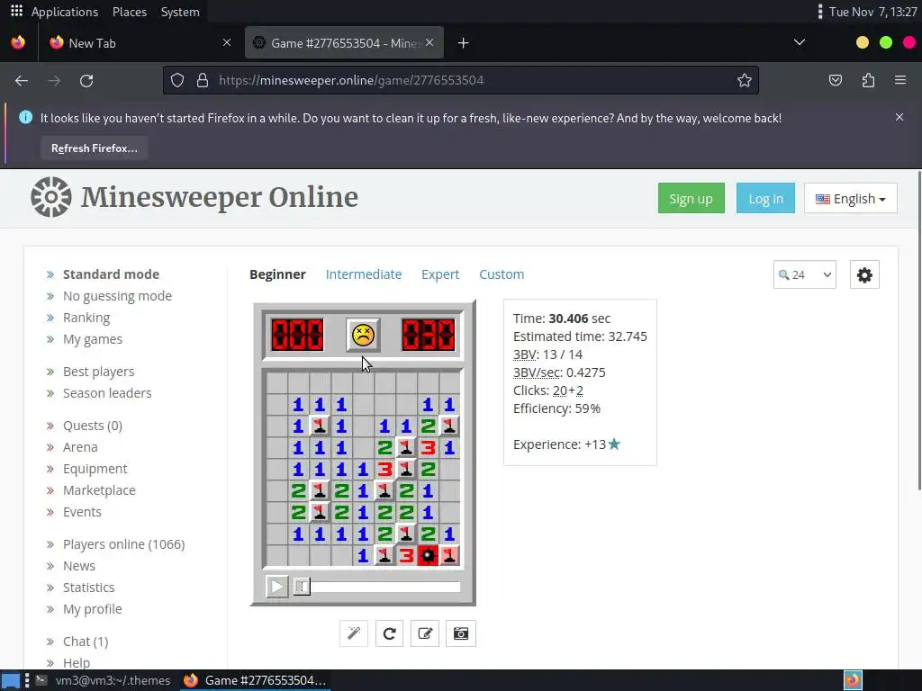
Task: Open the zoom level 24 dropdown
Action: (804, 274)
